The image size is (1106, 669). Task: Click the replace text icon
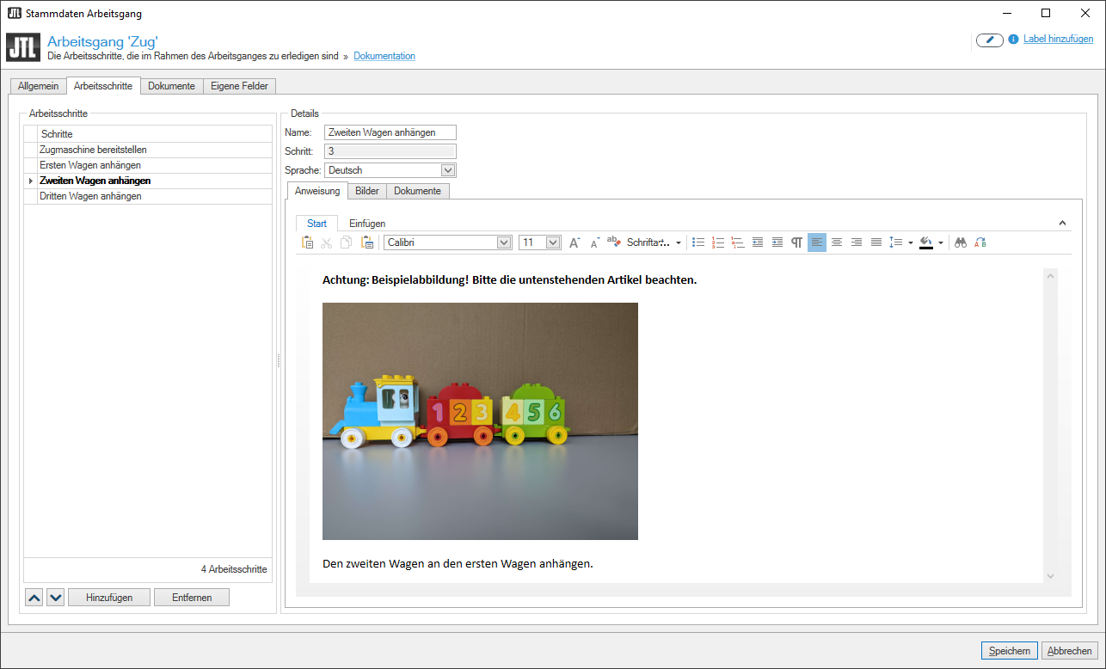click(x=980, y=242)
